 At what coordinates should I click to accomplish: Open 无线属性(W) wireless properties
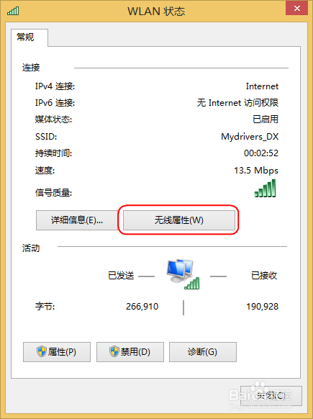coord(179,220)
